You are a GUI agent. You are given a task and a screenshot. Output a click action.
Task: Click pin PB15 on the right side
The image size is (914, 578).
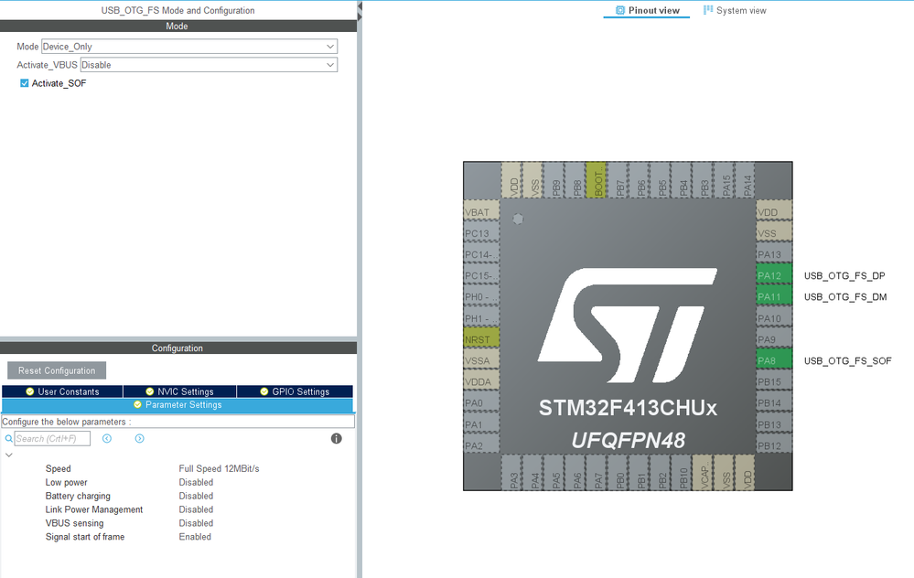774,381
